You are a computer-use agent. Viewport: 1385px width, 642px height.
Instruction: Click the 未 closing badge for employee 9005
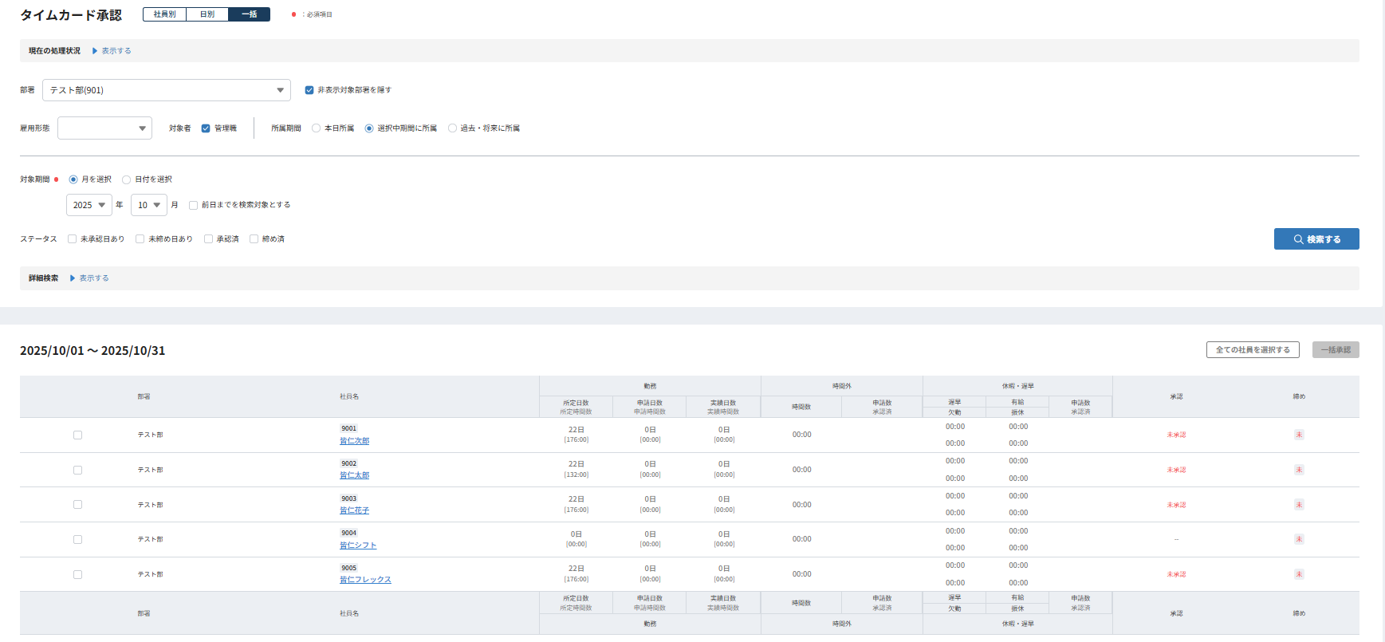(x=1299, y=574)
